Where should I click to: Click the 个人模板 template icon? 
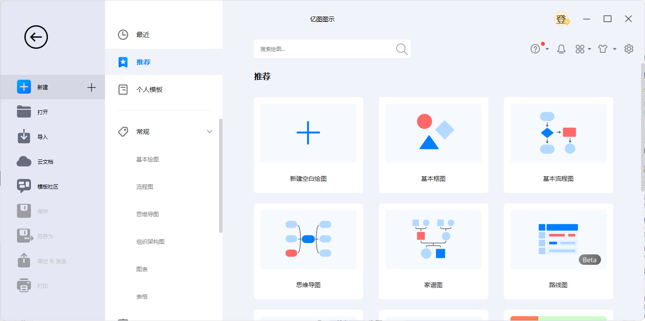[123, 90]
